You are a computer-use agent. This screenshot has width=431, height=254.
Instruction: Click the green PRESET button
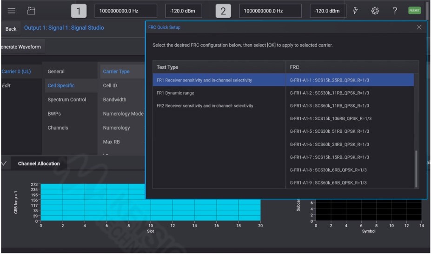[414, 10]
